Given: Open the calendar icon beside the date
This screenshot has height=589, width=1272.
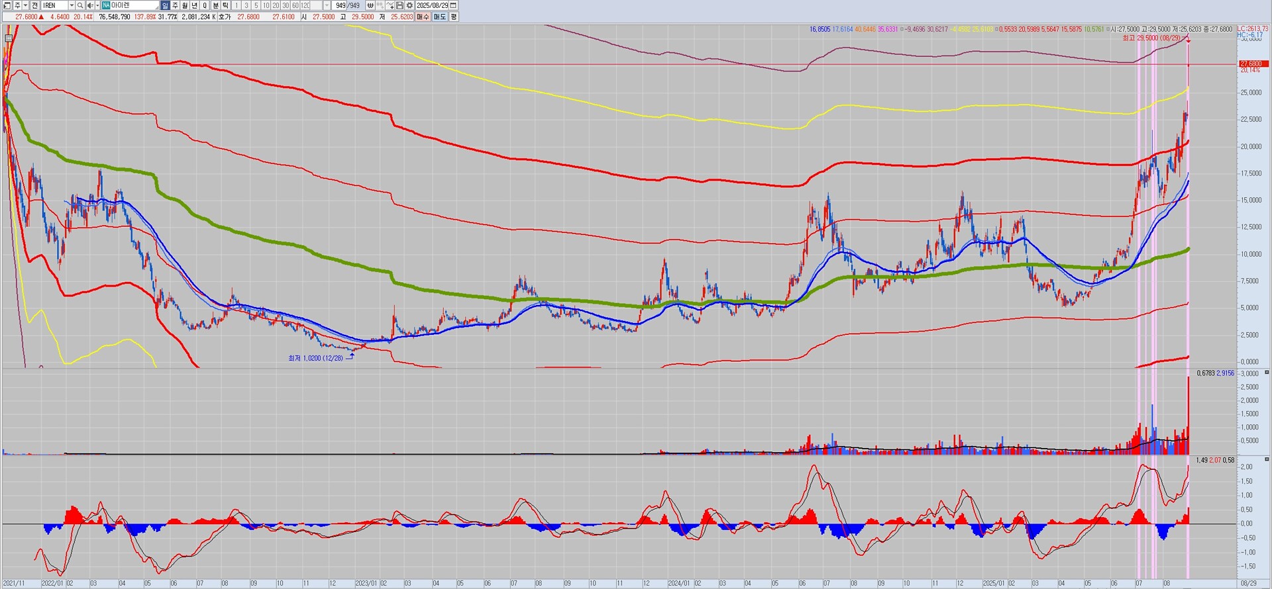Looking at the screenshot, I should tap(453, 5).
